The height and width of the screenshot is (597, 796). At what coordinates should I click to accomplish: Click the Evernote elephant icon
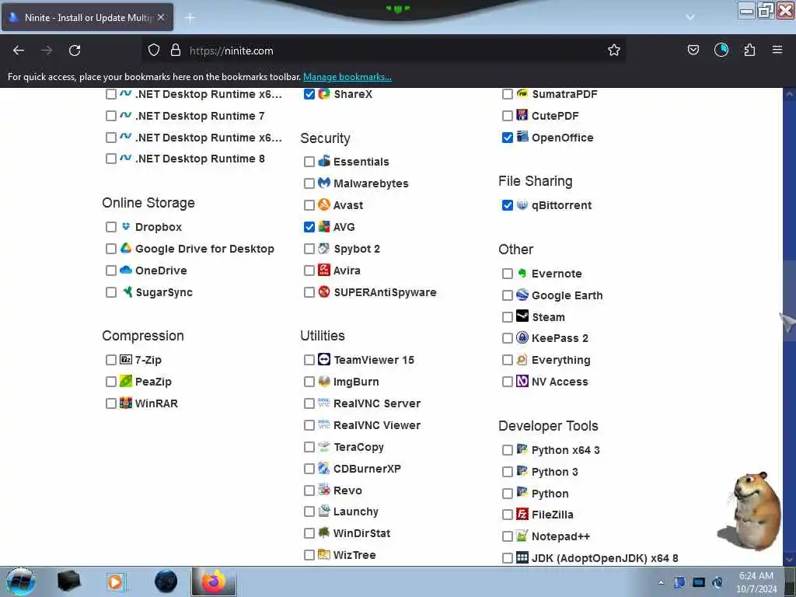(x=522, y=273)
